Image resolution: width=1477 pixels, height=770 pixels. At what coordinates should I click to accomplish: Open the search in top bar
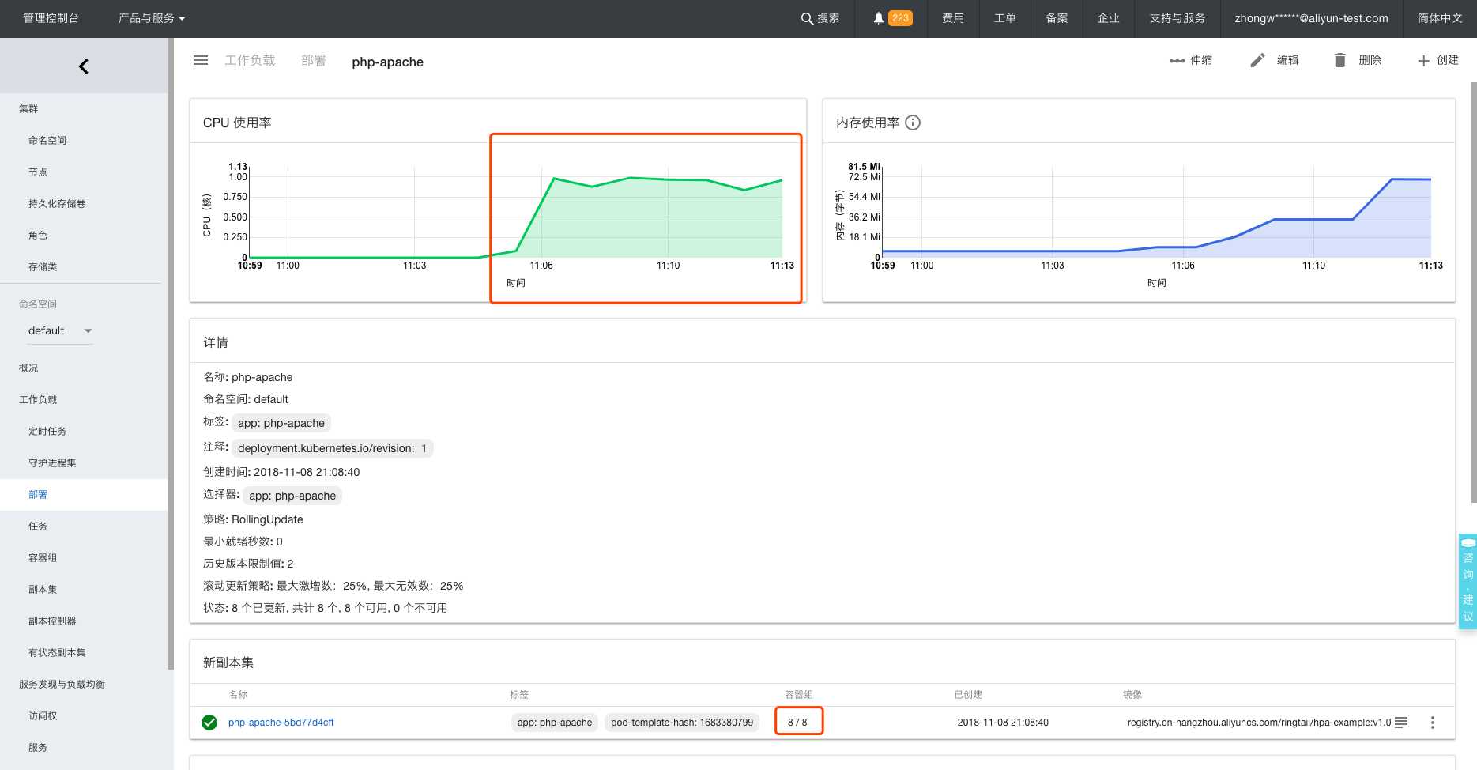click(820, 18)
